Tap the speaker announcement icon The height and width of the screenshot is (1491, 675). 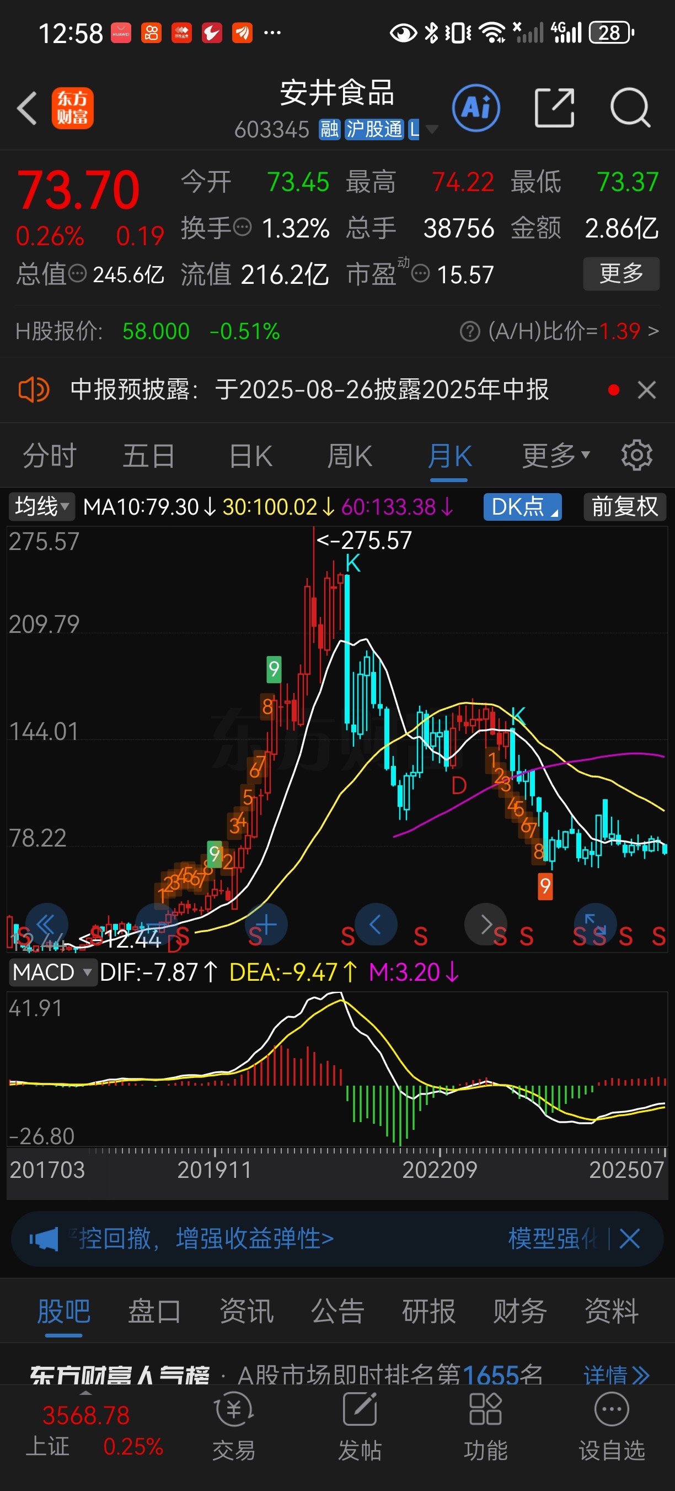[x=34, y=389]
